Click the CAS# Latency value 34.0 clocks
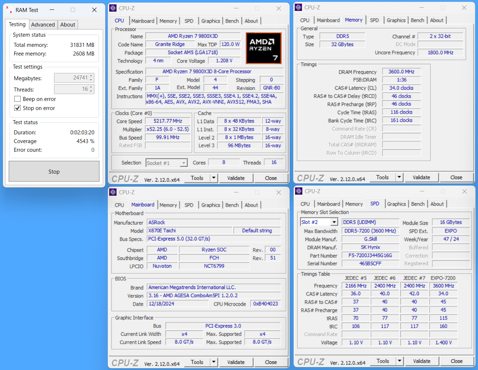This screenshot has width=478, height=370. (x=401, y=88)
